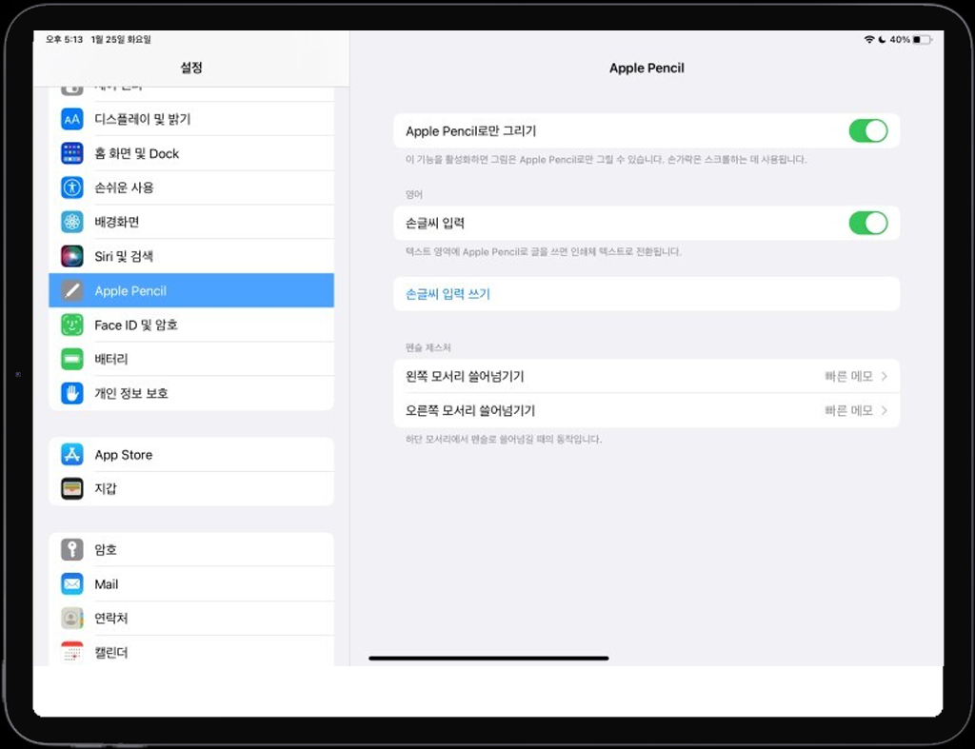The width and height of the screenshot is (975, 749).
Task: Tap the Calendar icon
Action: 72,652
